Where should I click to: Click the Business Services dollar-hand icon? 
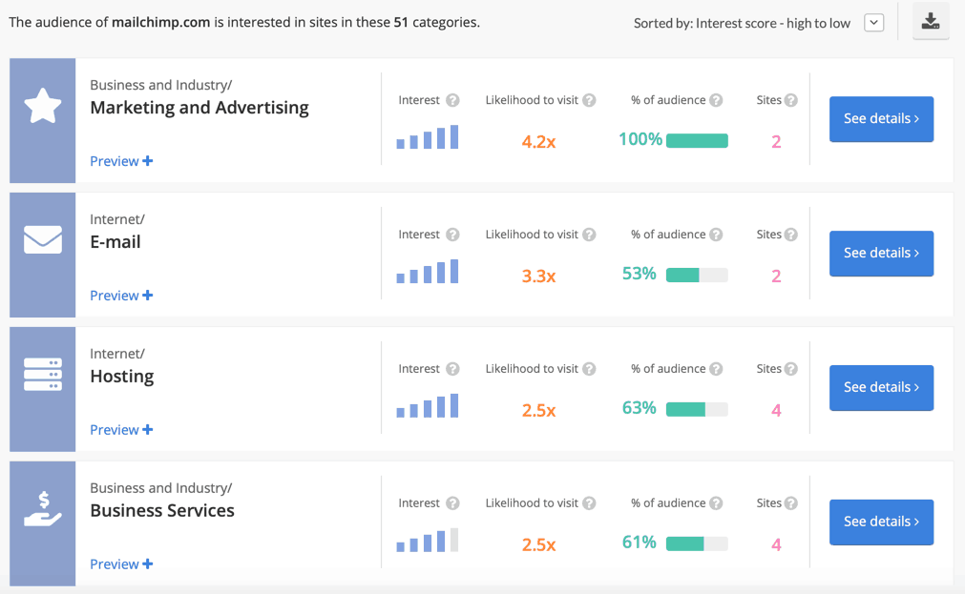(41, 515)
